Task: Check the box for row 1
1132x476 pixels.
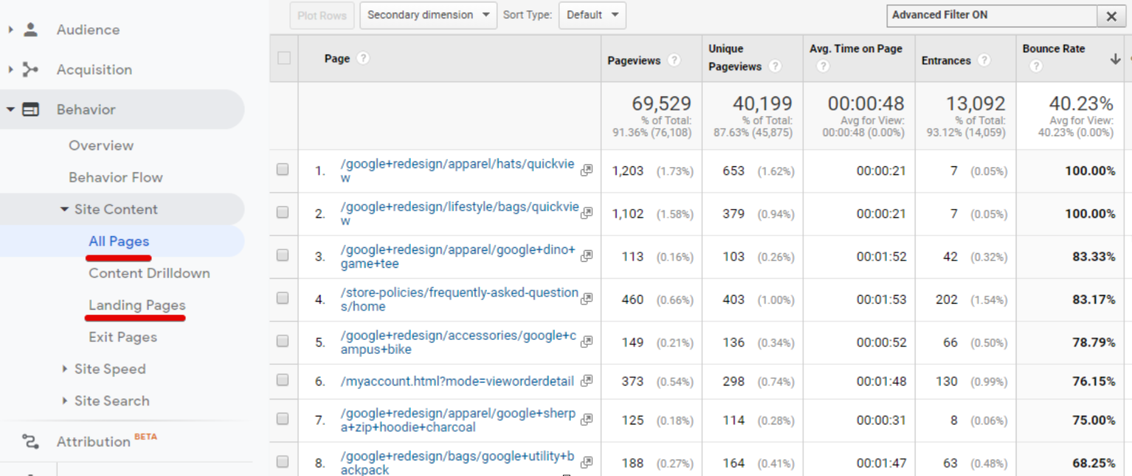Action: pos(283,169)
